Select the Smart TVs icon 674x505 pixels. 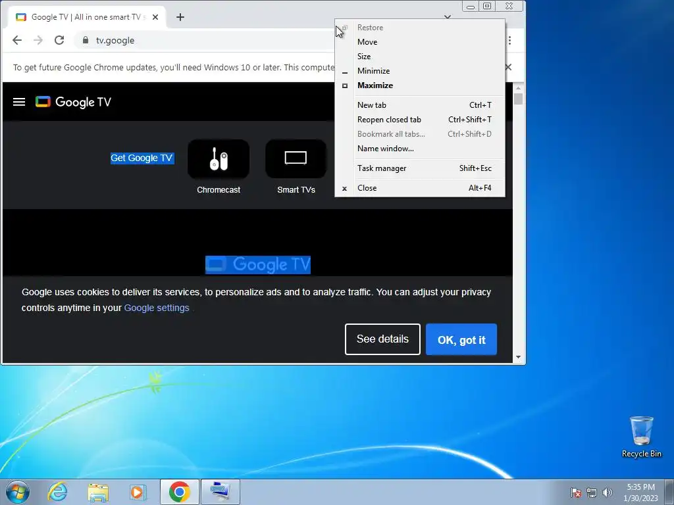pos(296,159)
